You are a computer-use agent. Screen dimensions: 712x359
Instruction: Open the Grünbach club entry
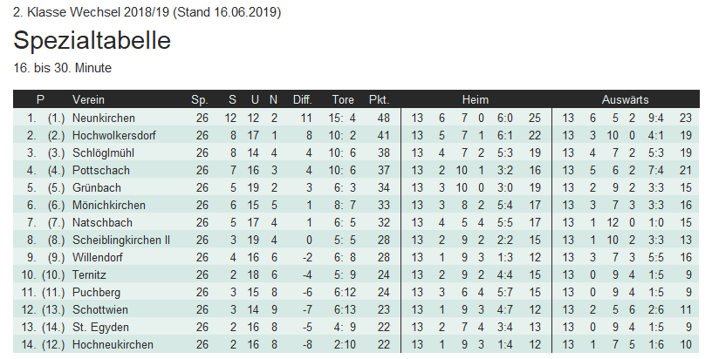click(97, 187)
